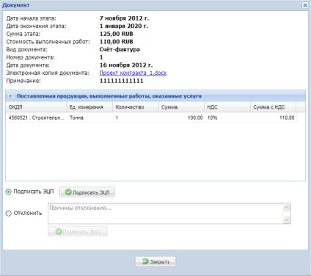
Task: Select the Отклонить radio button
Action: (x=9, y=214)
